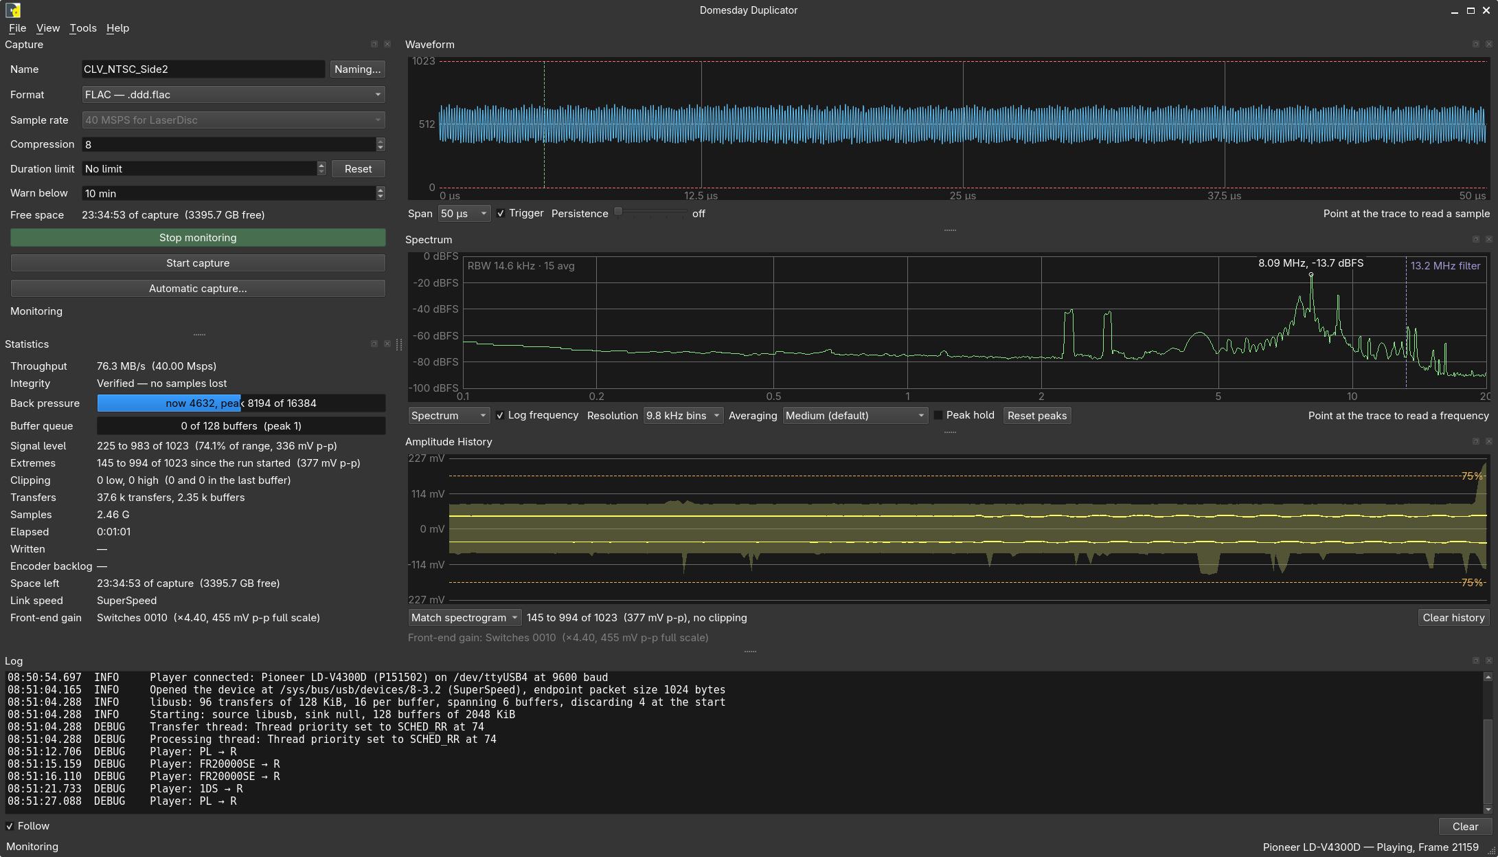Float the Waveform panel
The image size is (1498, 857).
click(x=1476, y=44)
